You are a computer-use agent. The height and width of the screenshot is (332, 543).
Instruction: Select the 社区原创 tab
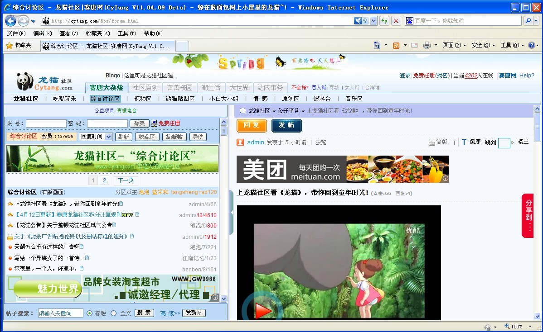coord(145,88)
